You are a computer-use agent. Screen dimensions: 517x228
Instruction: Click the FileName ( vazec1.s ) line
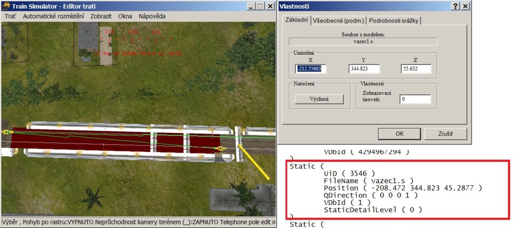tap(368, 181)
